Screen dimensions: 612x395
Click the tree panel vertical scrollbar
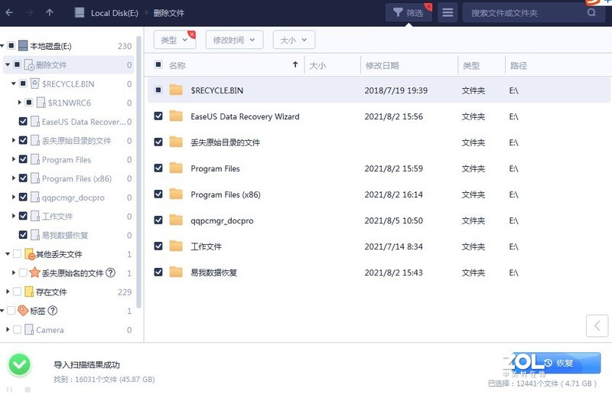pos(138,172)
